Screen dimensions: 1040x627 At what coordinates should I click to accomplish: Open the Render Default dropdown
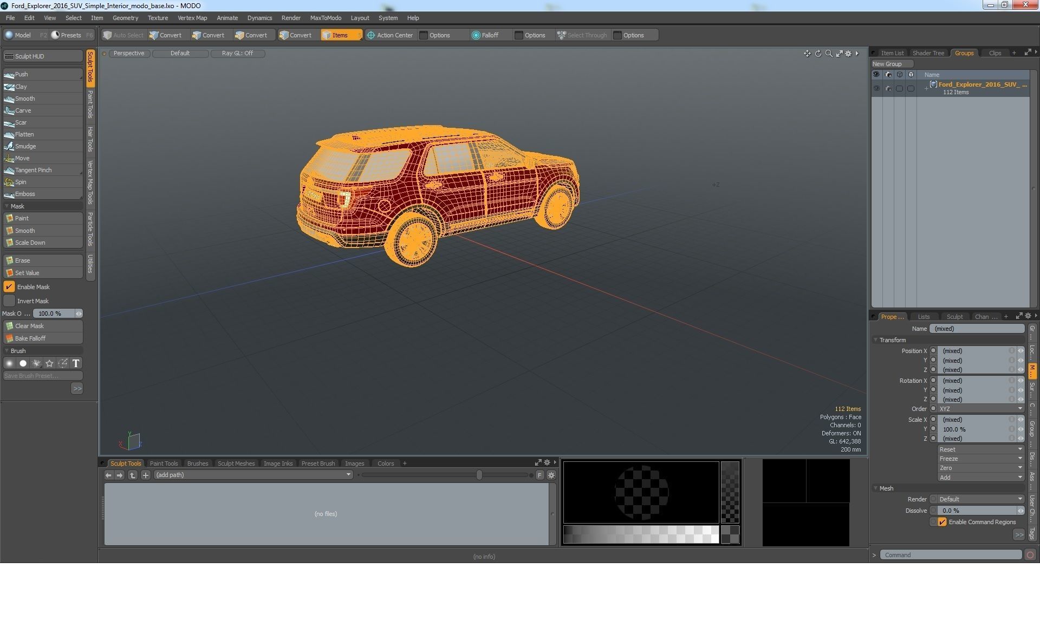[x=980, y=499]
